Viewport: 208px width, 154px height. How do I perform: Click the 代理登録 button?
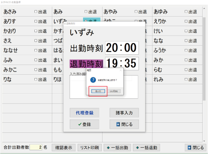coord(84,112)
